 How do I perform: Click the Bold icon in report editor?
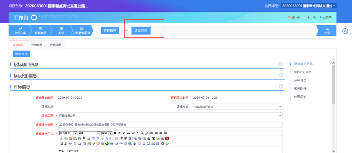pos(115,133)
